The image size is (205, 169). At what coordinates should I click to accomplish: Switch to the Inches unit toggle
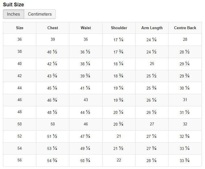click(x=14, y=14)
